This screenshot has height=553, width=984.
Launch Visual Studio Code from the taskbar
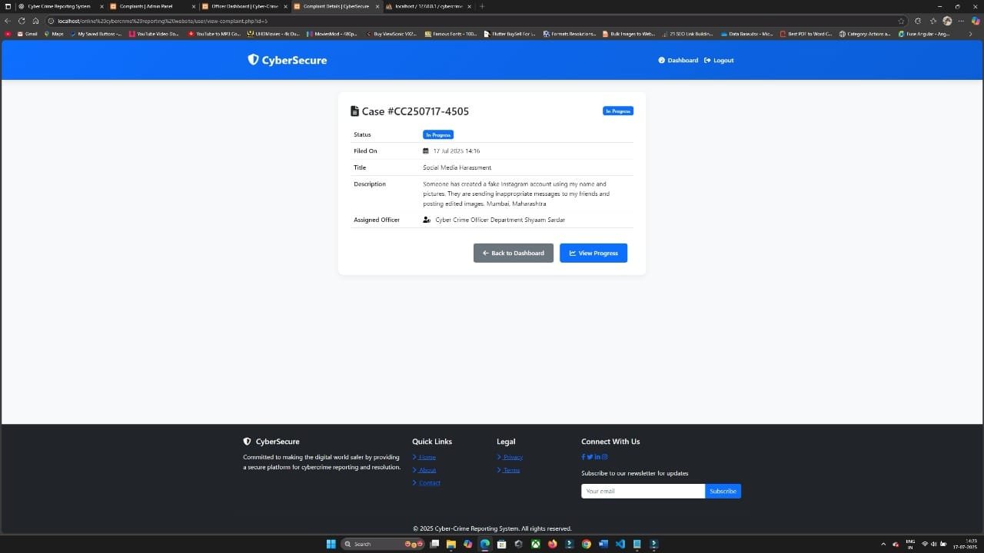(620, 544)
